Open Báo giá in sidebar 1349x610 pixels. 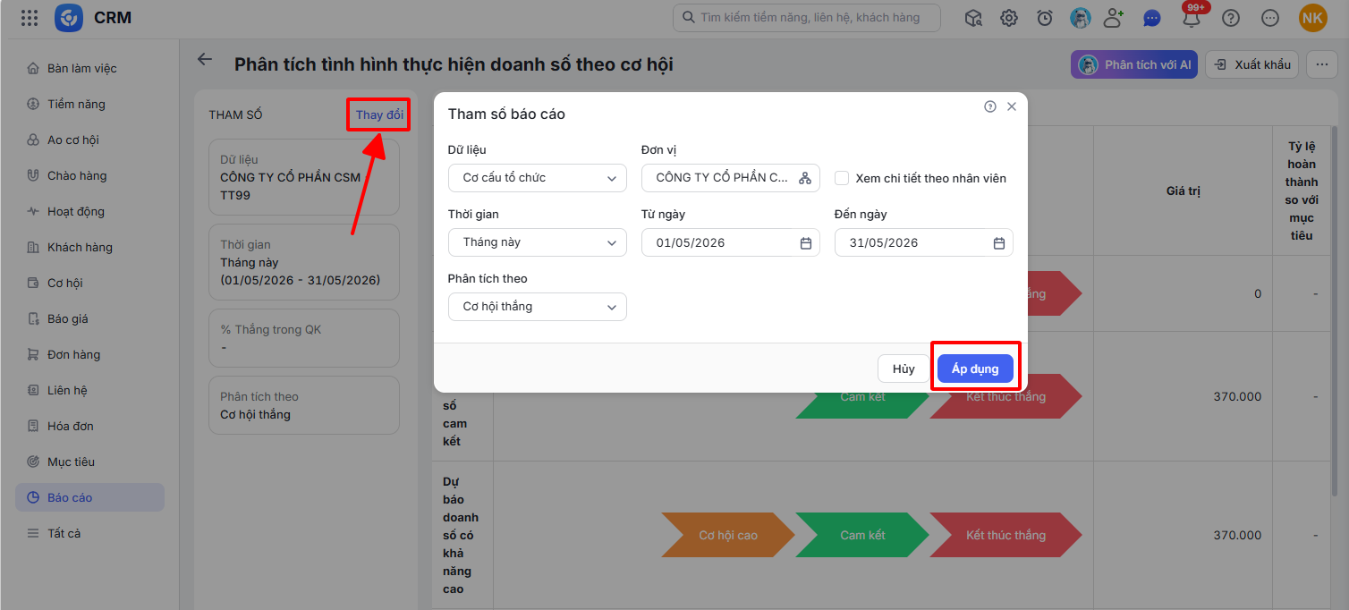pyautogui.click(x=68, y=318)
